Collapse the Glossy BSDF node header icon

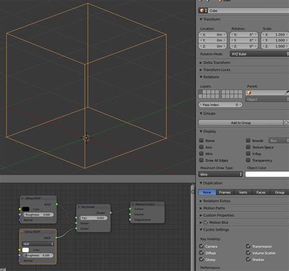pyautogui.click(x=22, y=232)
